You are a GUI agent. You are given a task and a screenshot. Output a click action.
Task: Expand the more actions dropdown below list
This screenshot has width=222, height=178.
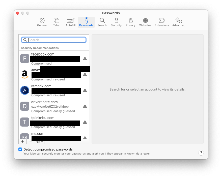[39, 141]
